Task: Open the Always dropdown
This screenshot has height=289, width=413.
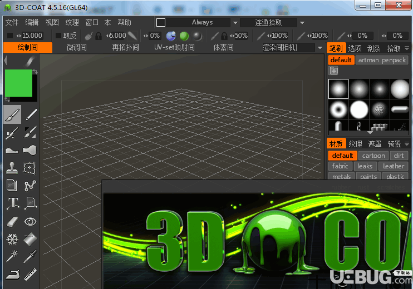Action: (x=235, y=23)
